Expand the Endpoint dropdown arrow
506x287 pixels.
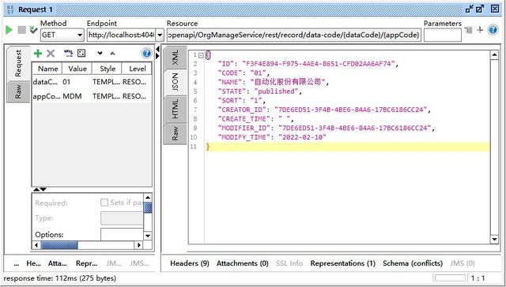[160, 35]
